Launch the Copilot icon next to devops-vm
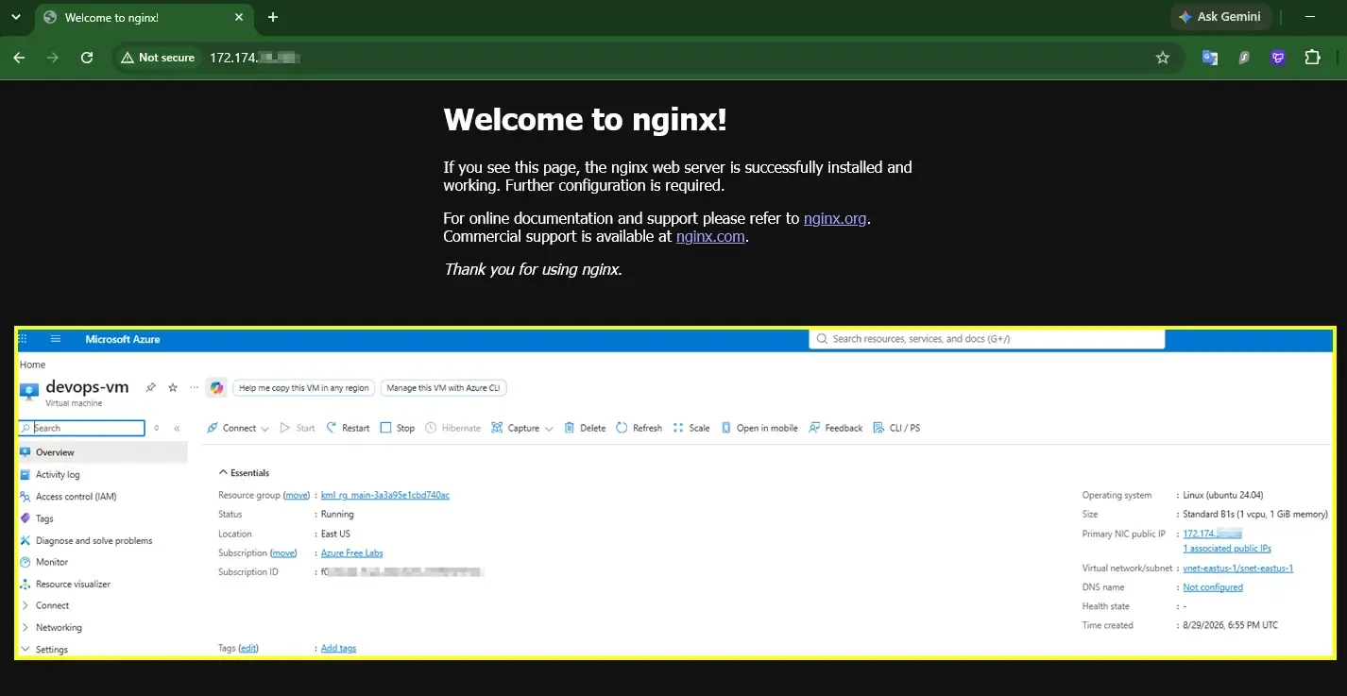 (217, 387)
